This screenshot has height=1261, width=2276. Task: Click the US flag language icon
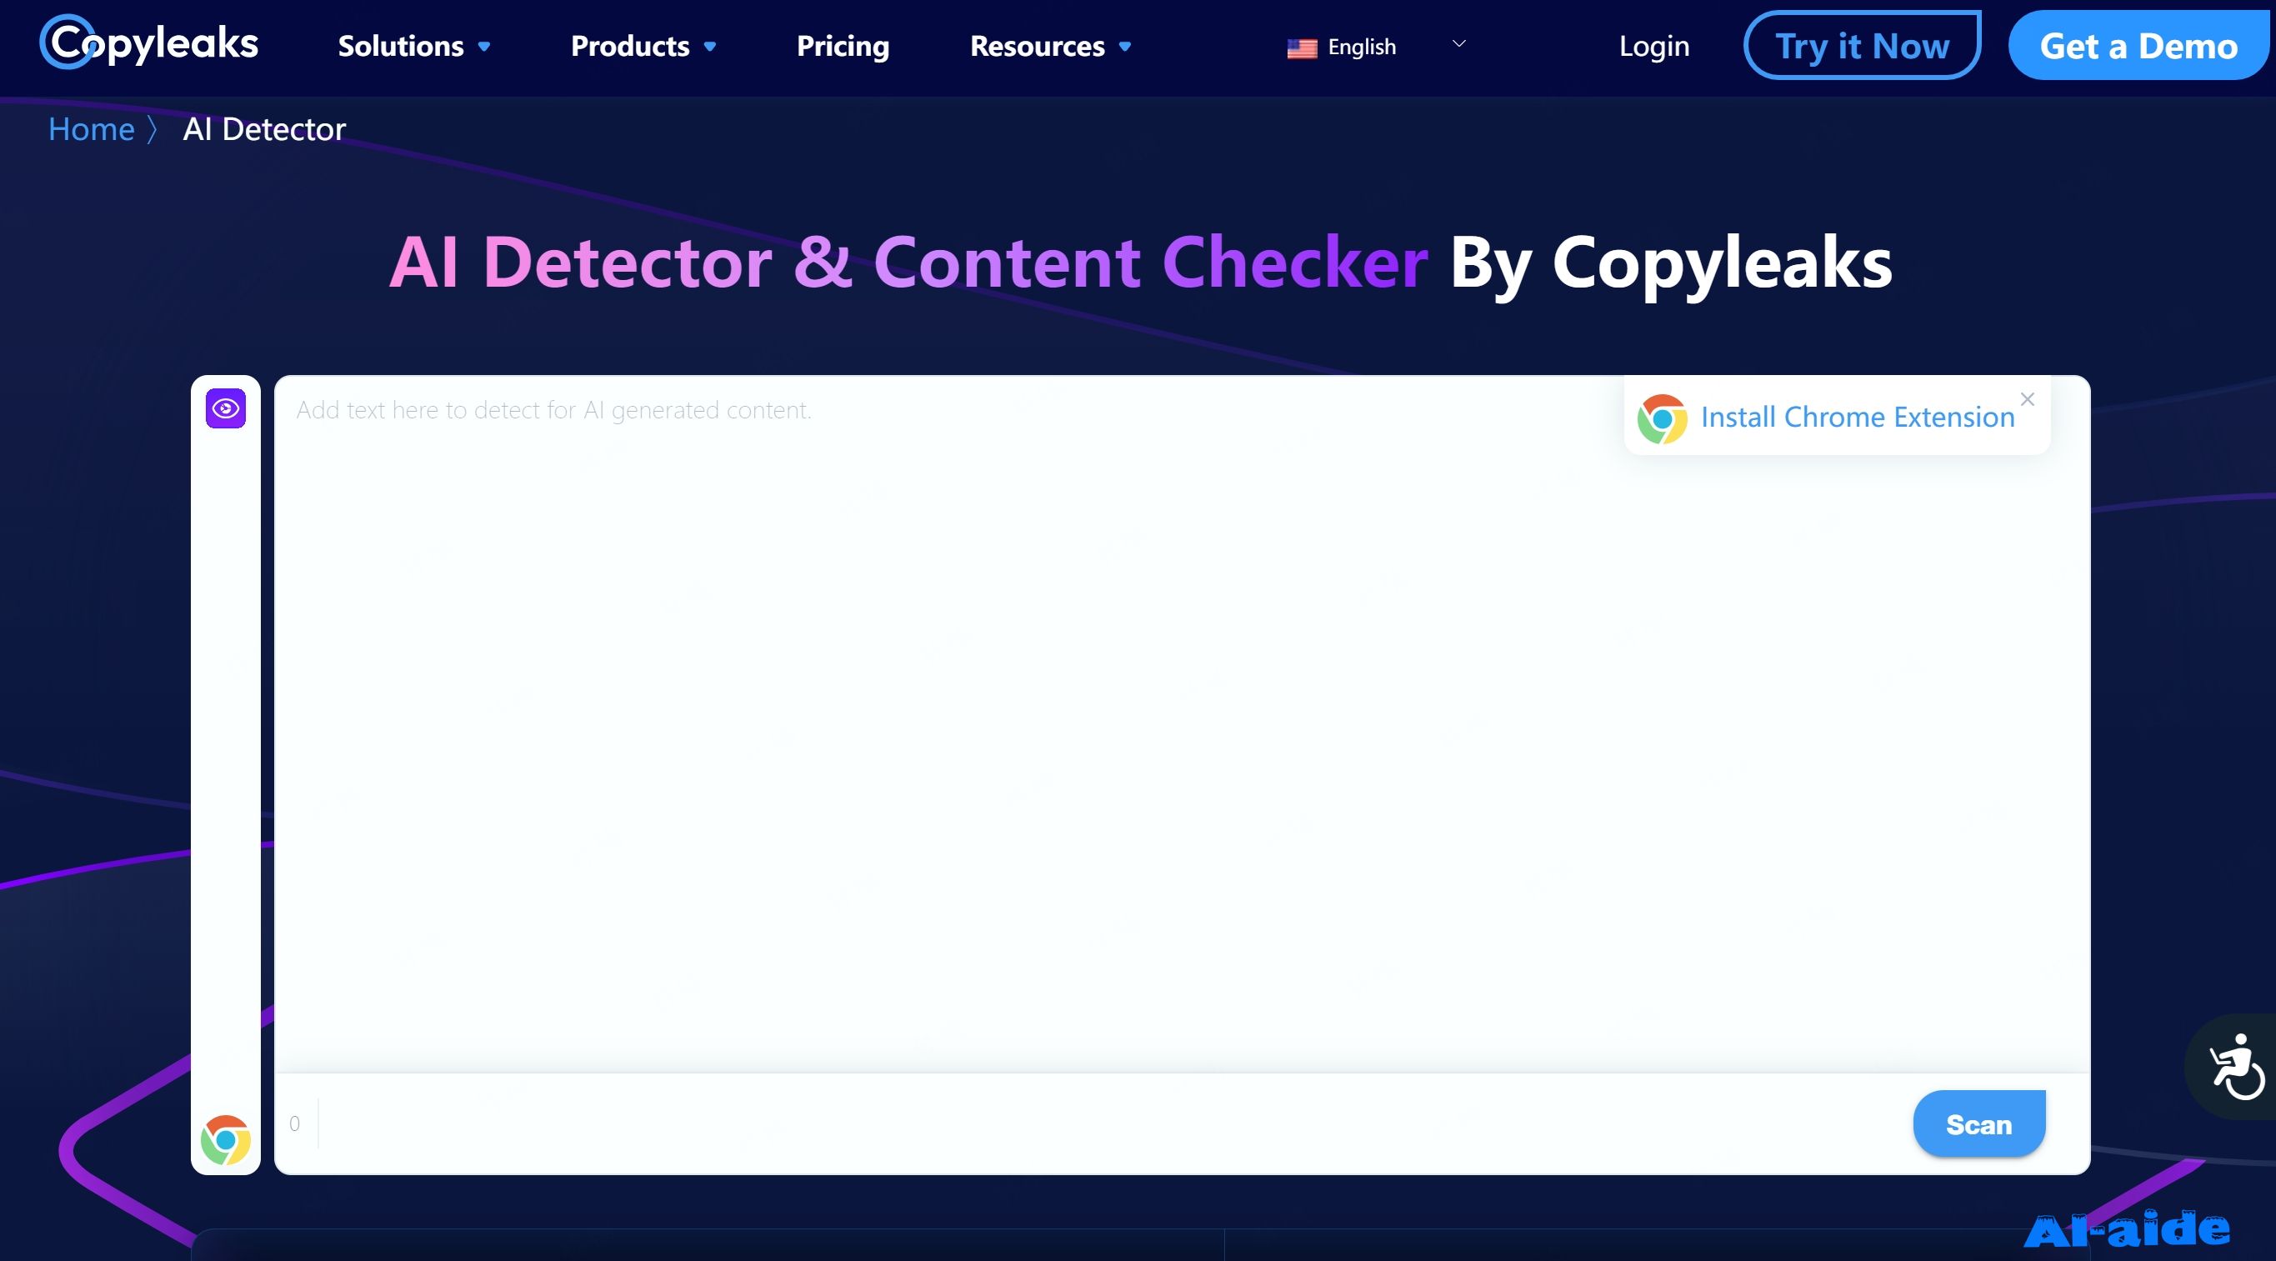pyautogui.click(x=1302, y=48)
